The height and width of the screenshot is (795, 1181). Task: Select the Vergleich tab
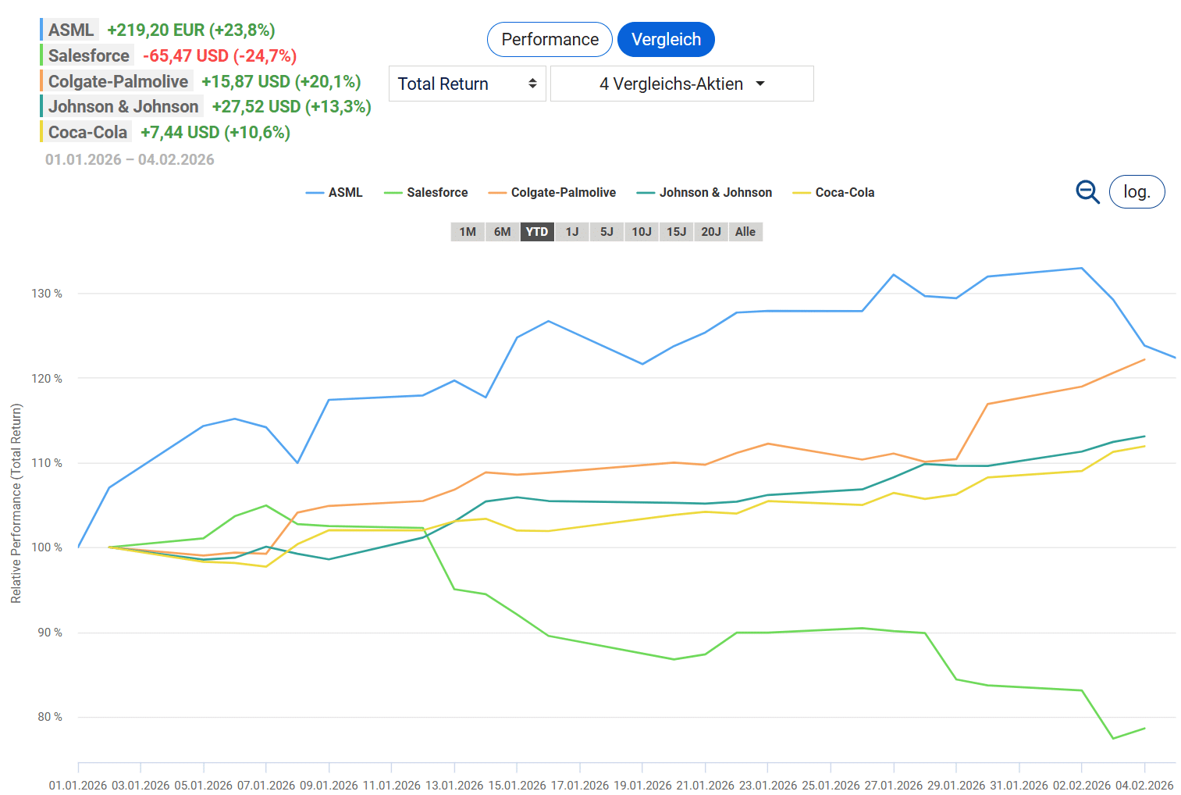666,40
